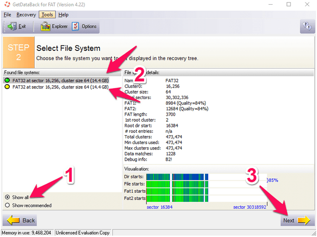Screen dimensions: 317x237
Task: Click the Fat2 starts visualisation bar
Action: (177, 199)
